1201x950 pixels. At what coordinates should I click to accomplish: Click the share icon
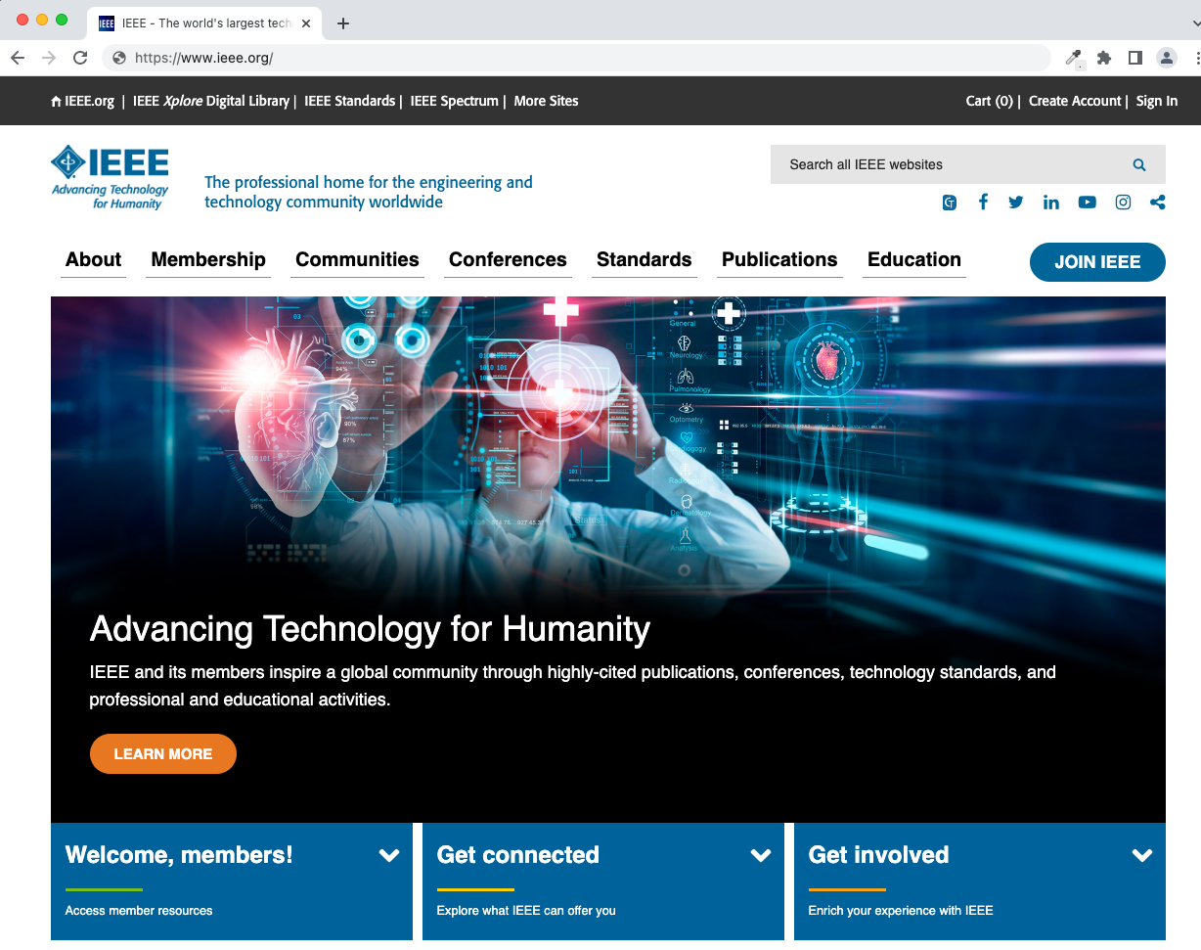tap(1158, 203)
